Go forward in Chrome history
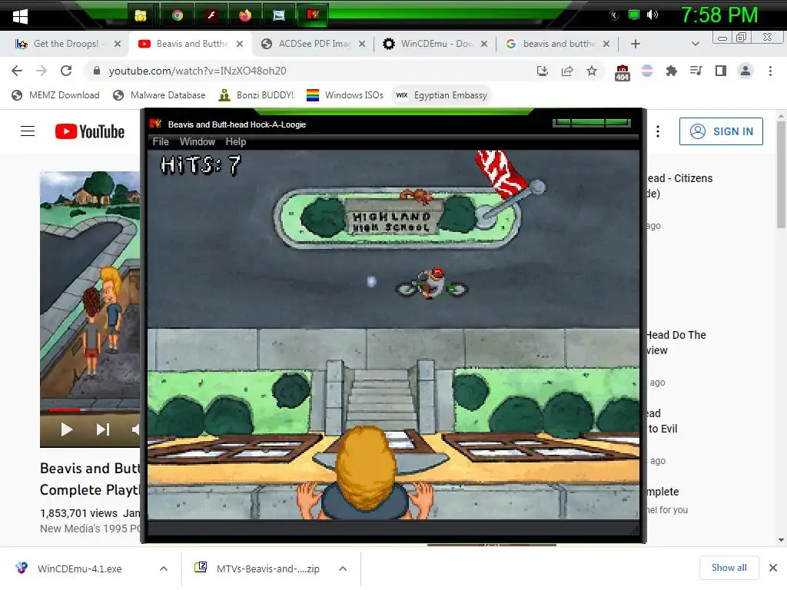The image size is (787, 590). point(42,71)
